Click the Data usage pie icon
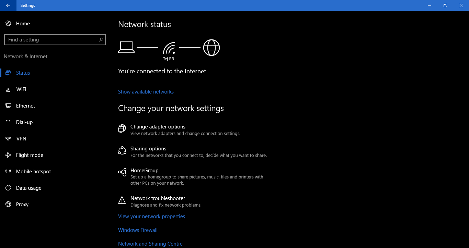469x248 pixels. (x=8, y=188)
